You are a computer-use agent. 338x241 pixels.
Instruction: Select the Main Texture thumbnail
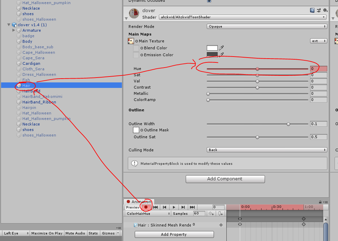tap(131, 41)
